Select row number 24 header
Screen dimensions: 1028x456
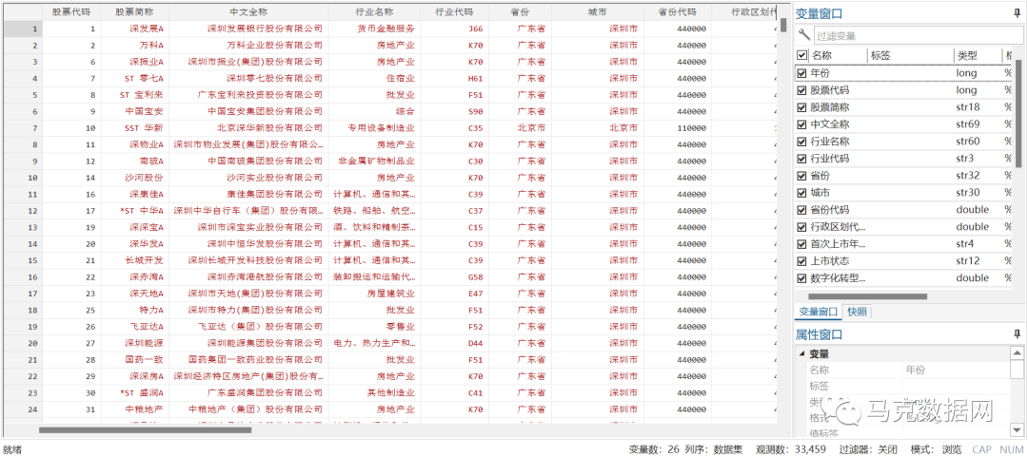22,408
